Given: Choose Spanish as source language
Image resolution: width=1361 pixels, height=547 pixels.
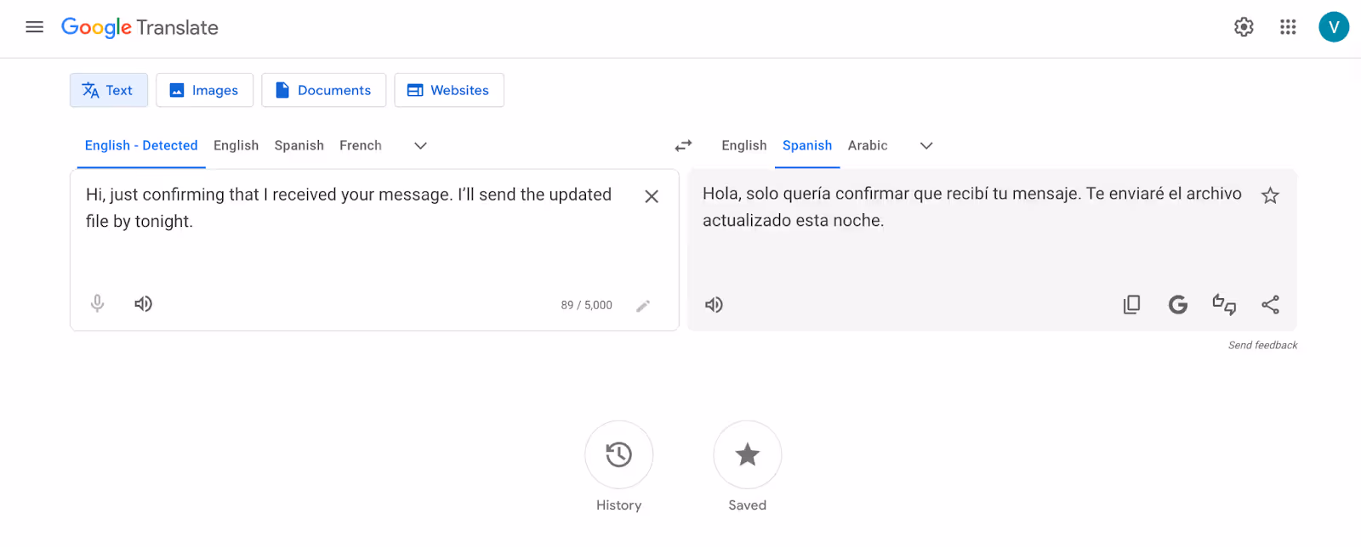Looking at the screenshot, I should click(x=299, y=145).
